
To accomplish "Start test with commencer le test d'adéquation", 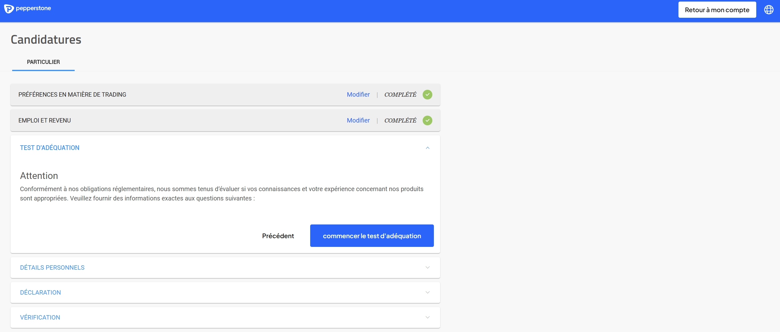I will tap(372, 236).
